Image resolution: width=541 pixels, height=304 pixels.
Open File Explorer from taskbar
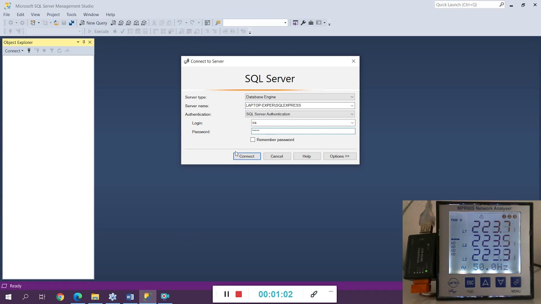(95, 297)
